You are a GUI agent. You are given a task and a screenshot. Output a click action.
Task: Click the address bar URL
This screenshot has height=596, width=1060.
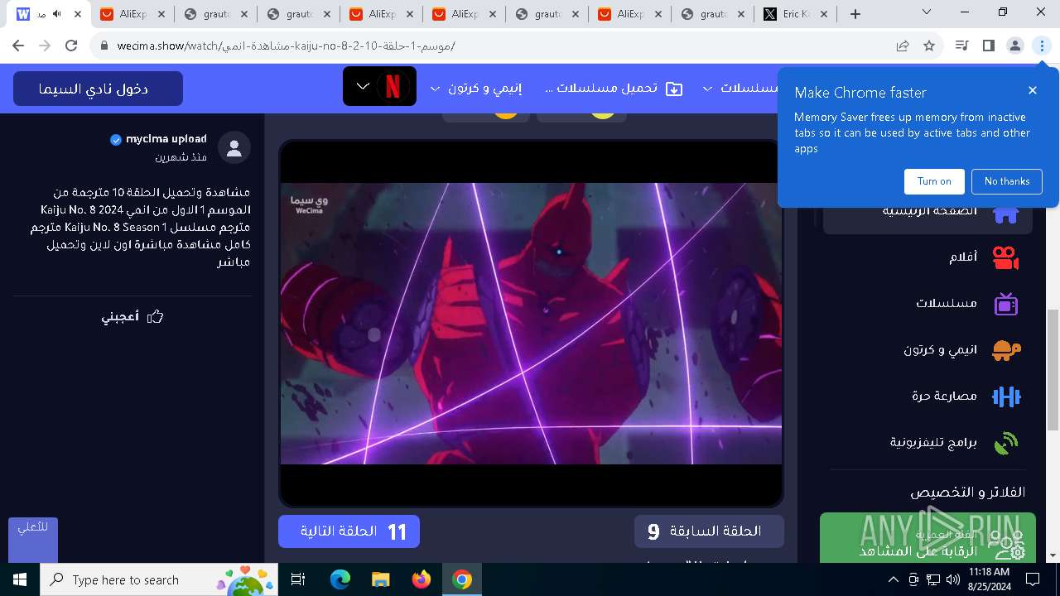(286, 46)
